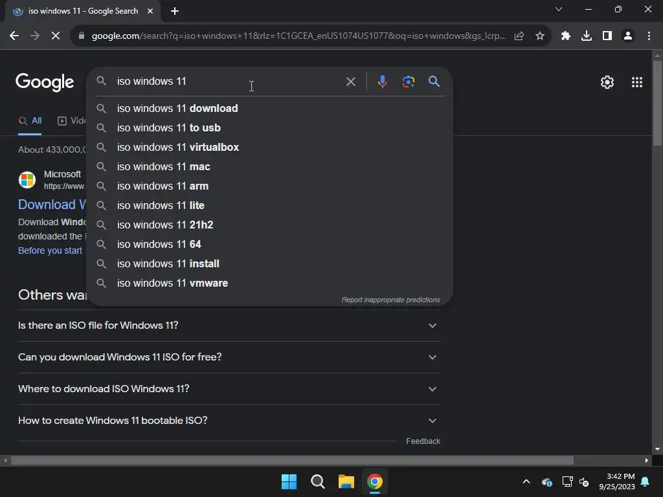
Task: Expand Is there an ISO file question
Action: [229, 326]
